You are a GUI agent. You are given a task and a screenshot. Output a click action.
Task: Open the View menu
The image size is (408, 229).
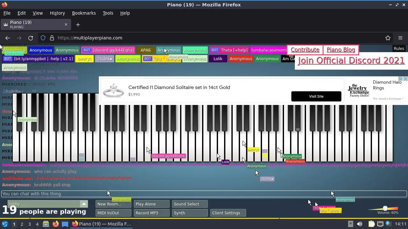[x=38, y=13]
